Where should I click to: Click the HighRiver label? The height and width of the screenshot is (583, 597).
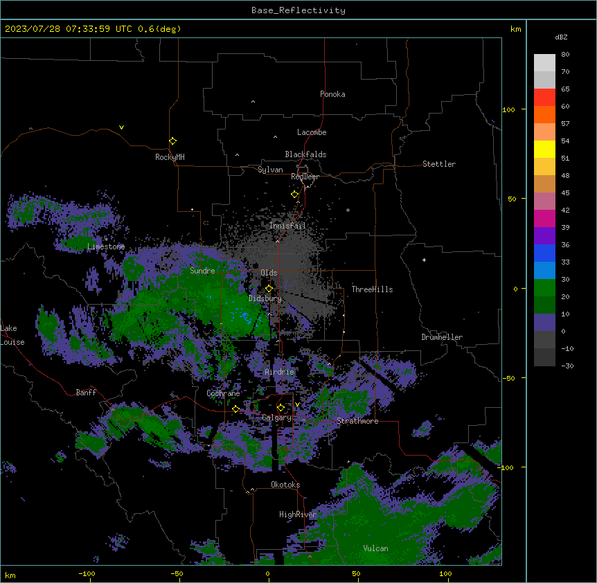298,514
